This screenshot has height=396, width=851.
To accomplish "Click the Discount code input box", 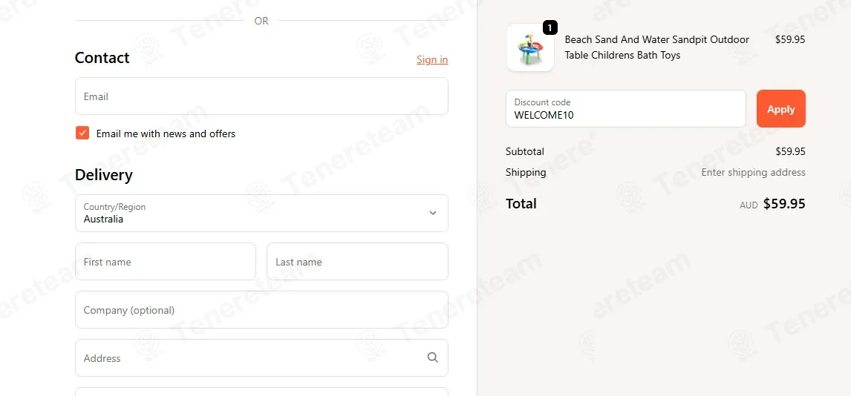I will 626,109.
